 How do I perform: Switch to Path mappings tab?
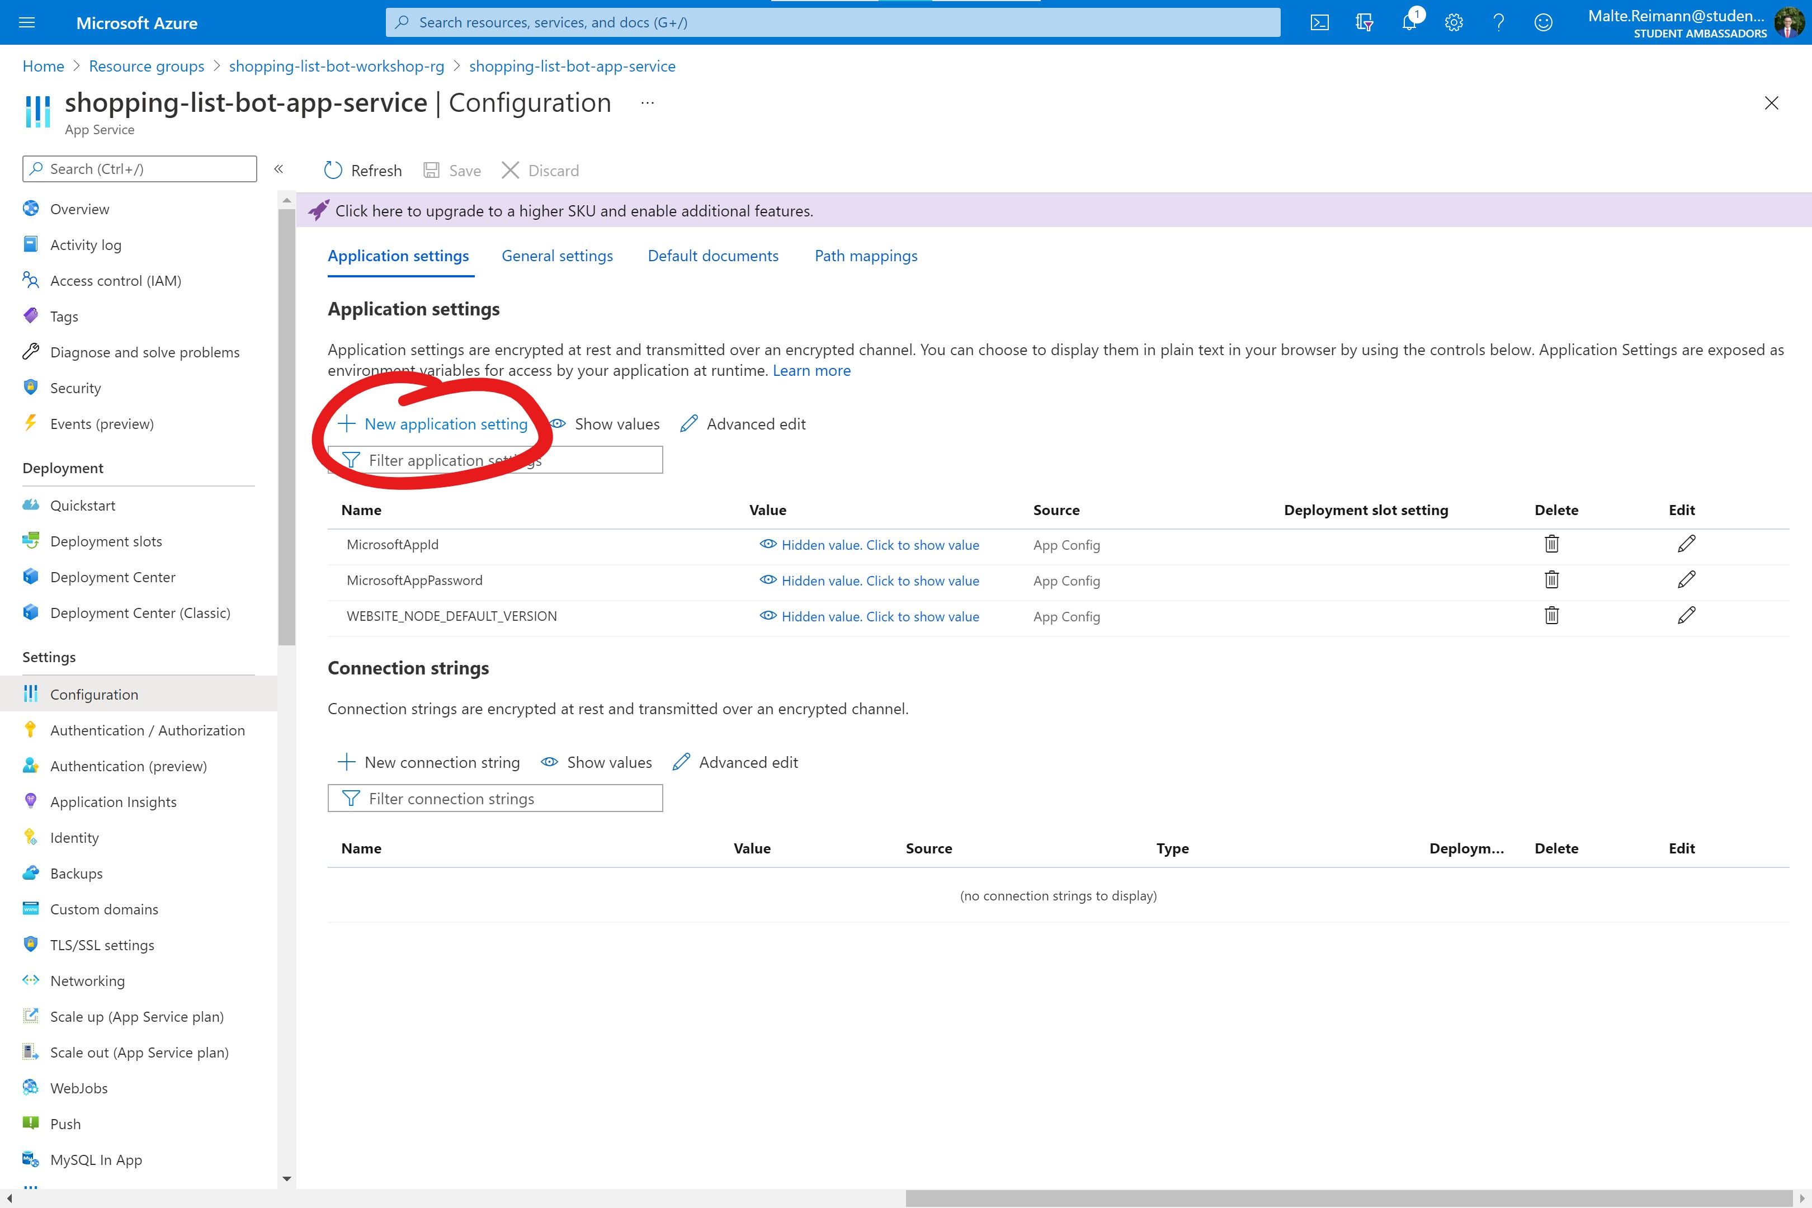pyautogui.click(x=866, y=256)
